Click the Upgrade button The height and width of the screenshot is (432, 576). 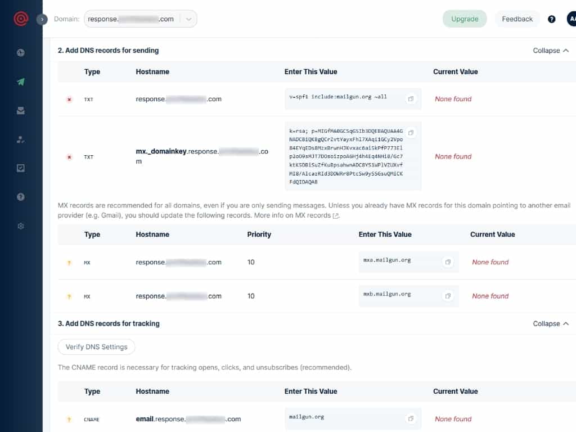pos(465,19)
